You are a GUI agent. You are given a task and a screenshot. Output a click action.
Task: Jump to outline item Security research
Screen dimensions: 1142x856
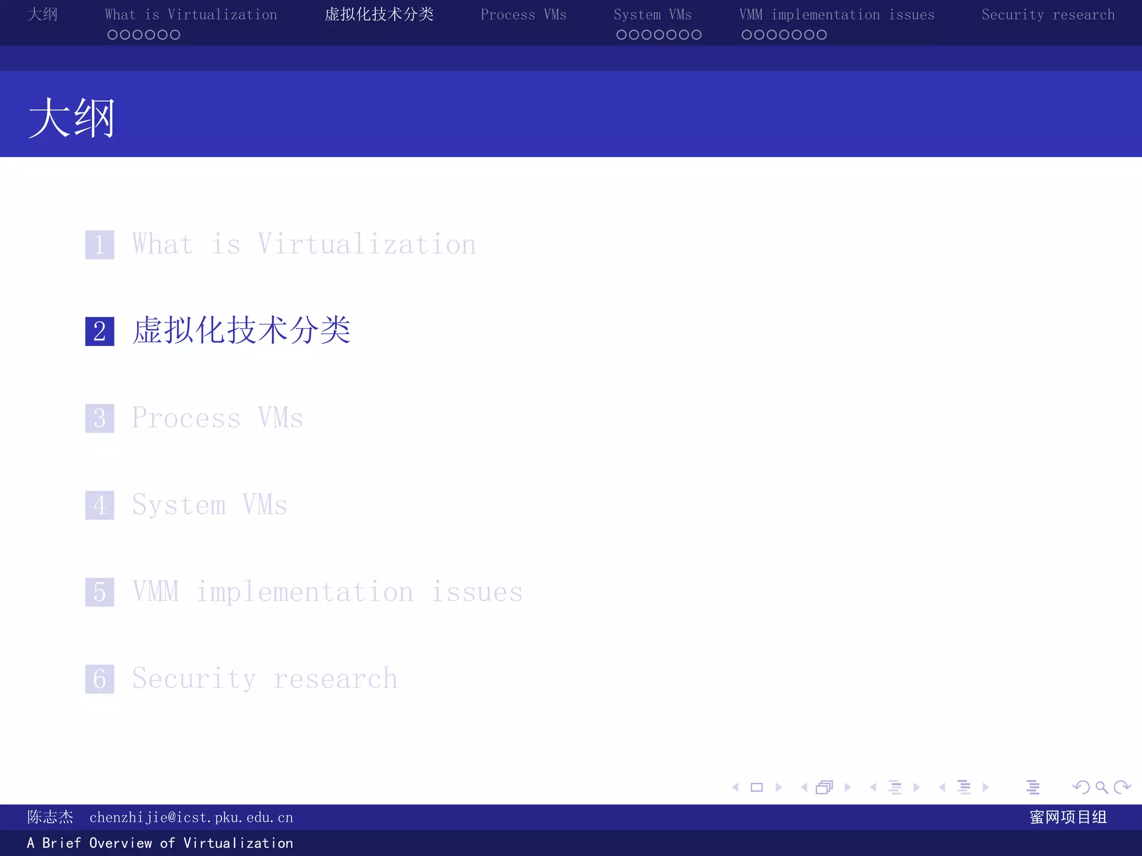pos(265,679)
